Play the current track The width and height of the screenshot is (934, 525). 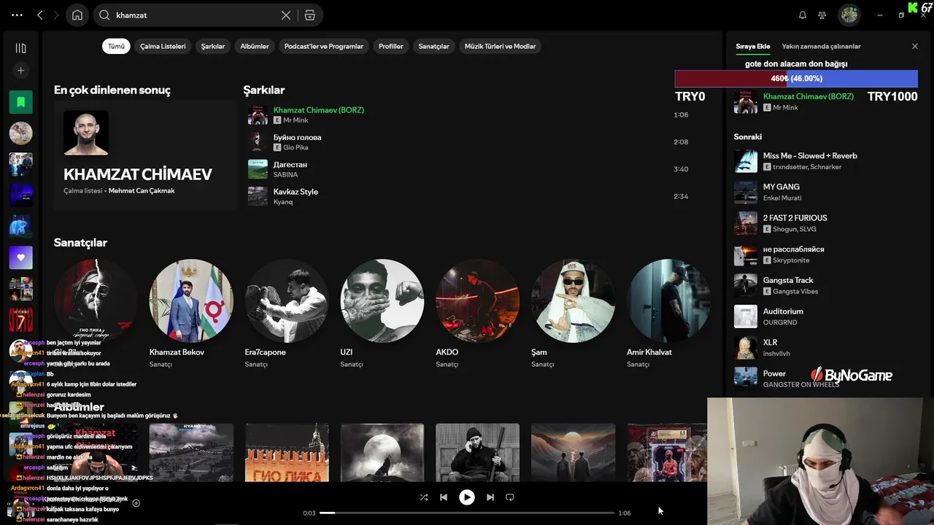tap(466, 497)
